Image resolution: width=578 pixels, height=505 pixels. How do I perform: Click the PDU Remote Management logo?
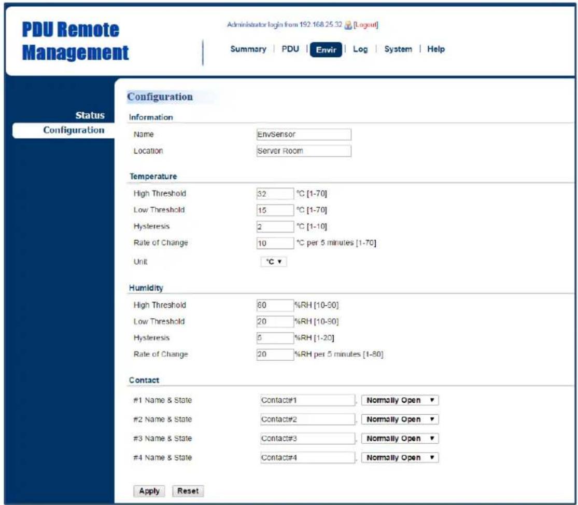click(75, 40)
